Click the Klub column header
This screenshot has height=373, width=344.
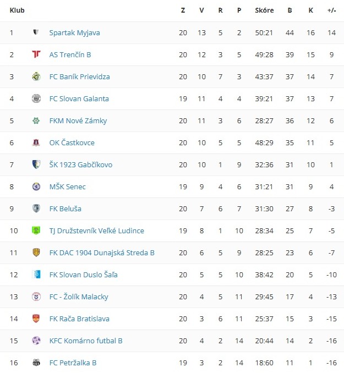point(17,10)
